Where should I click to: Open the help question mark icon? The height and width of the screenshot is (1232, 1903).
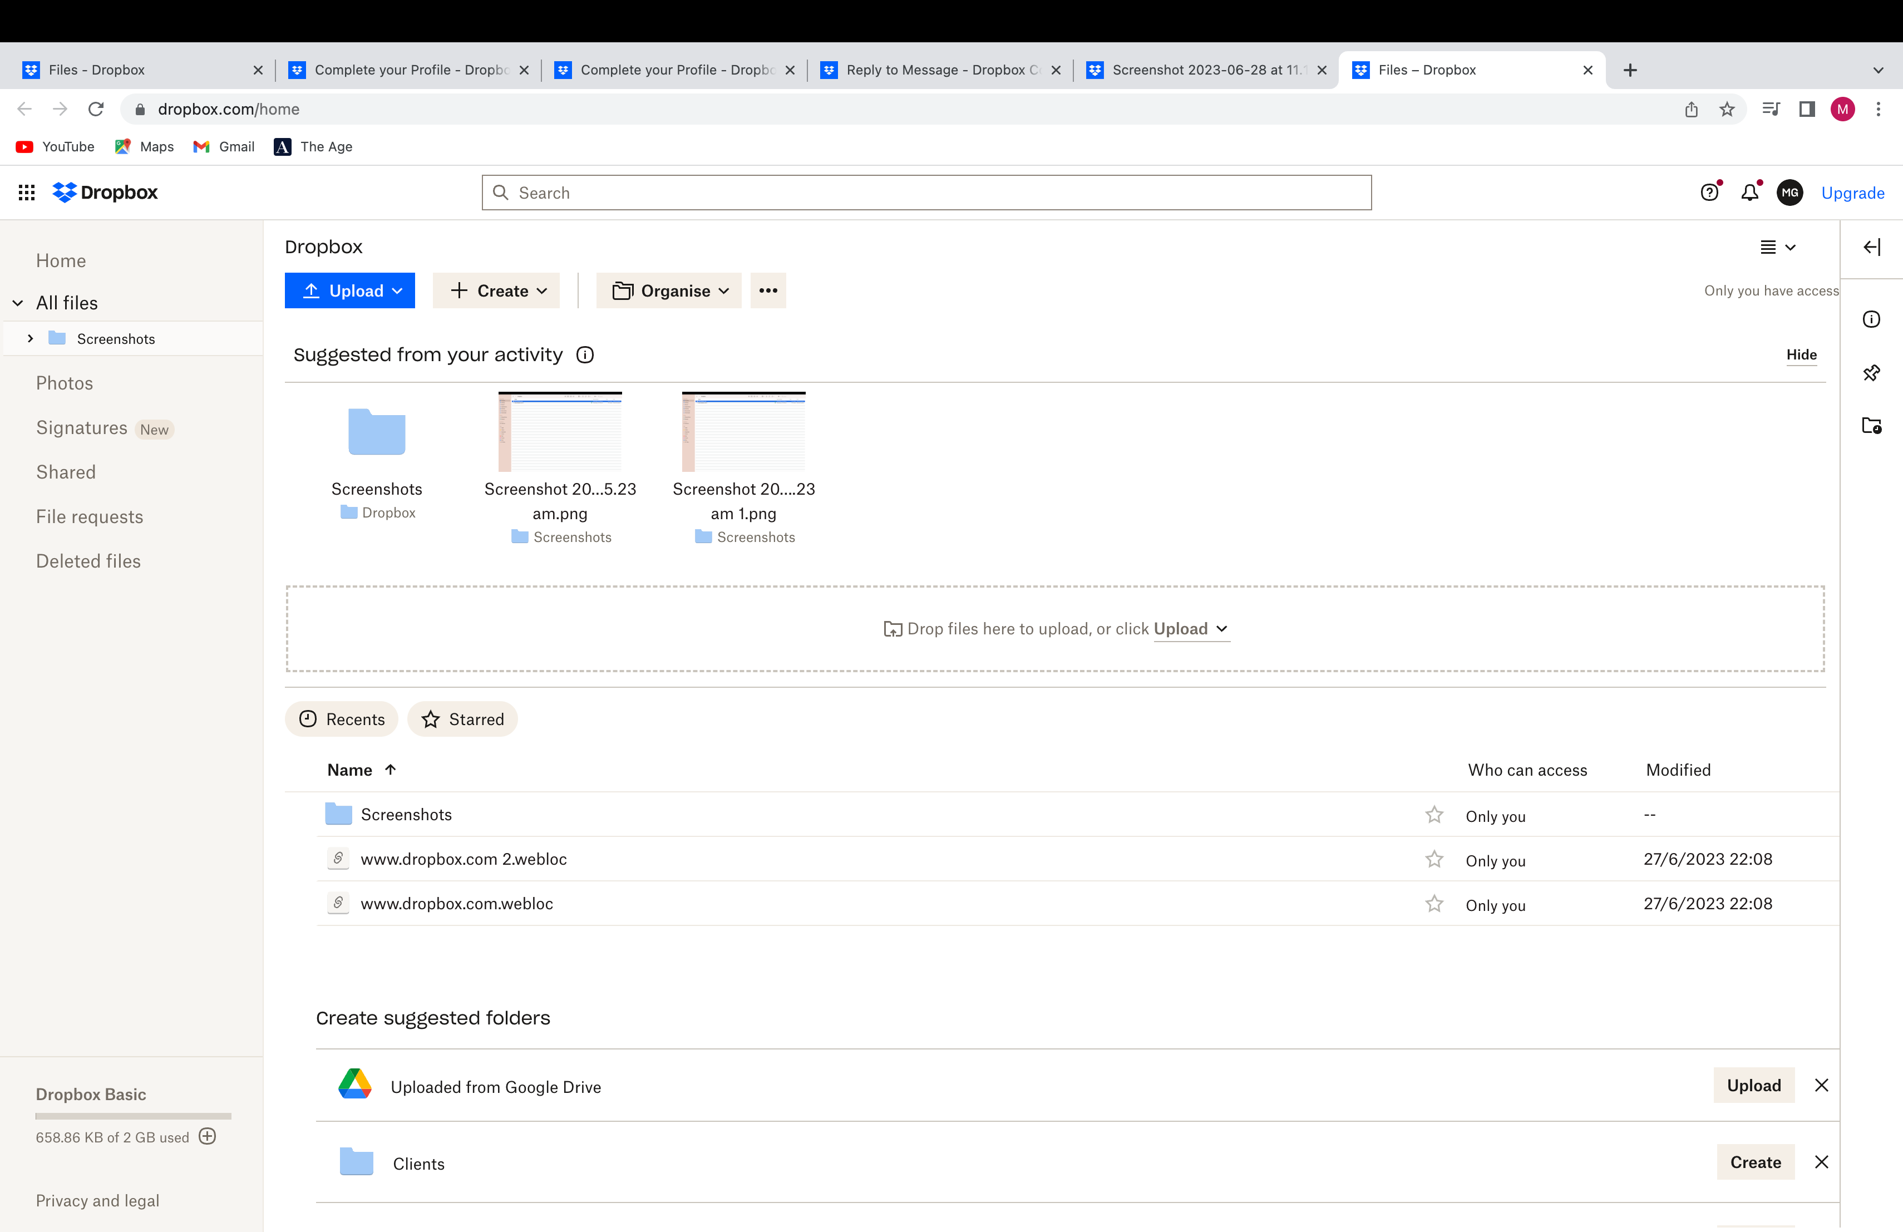point(1709,193)
